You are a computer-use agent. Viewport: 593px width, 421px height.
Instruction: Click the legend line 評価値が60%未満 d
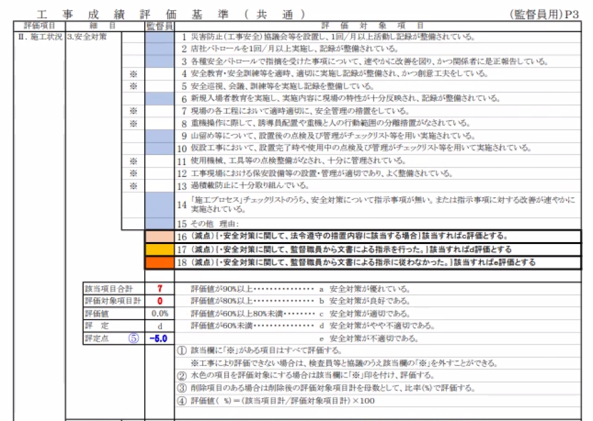(313, 326)
